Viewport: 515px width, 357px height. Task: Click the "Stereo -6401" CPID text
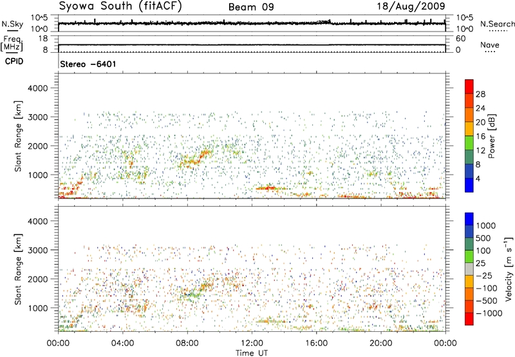point(88,64)
